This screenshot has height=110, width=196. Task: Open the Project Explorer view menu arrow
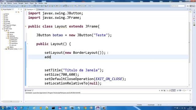tap(21, 12)
